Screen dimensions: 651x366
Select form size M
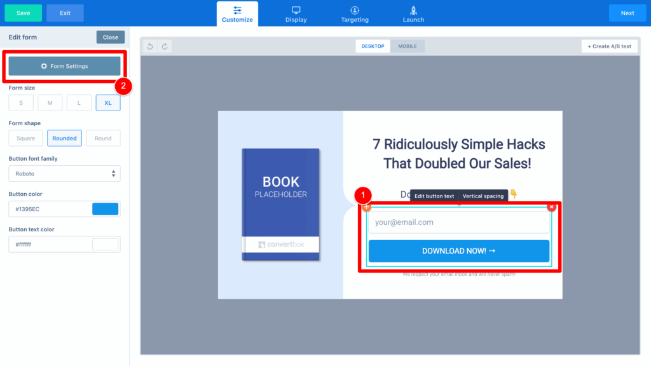(50, 103)
